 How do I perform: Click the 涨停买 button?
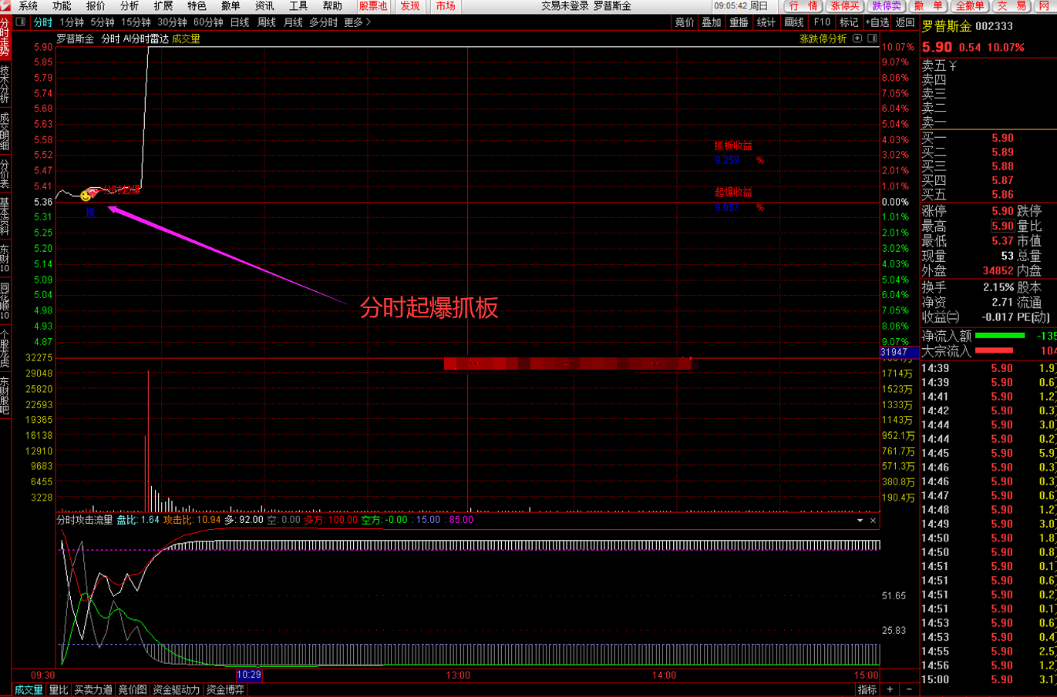pyautogui.click(x=844, y=6)
